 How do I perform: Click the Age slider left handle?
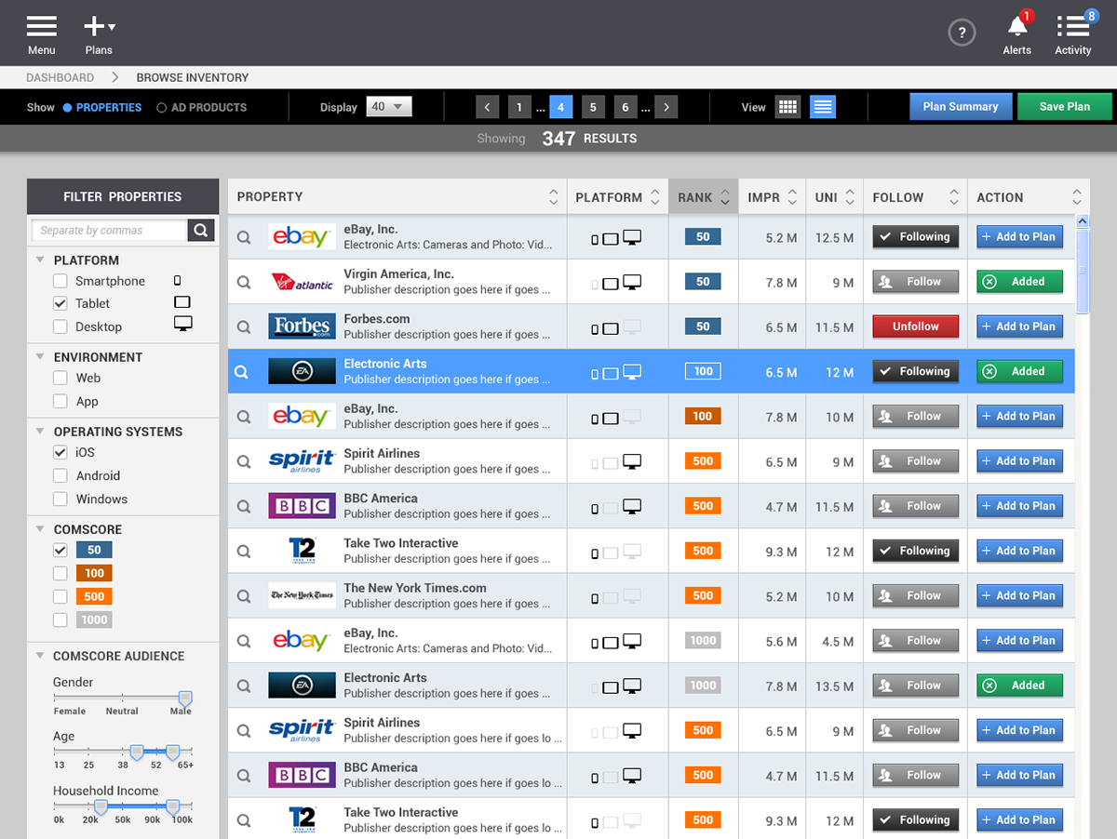(x=137, y=752)
